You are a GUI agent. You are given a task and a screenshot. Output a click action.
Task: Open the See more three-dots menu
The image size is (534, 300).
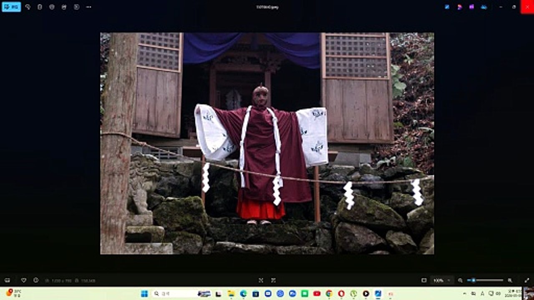coord(88,7)
